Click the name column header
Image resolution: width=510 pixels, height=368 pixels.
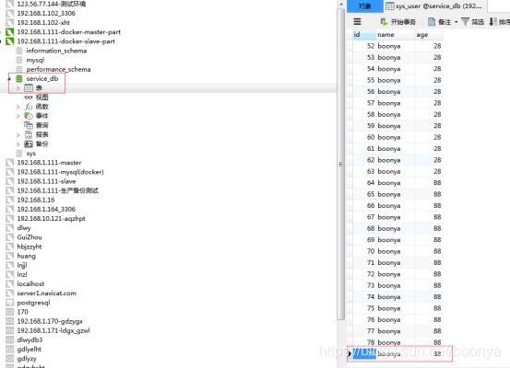tap(396, 35)
